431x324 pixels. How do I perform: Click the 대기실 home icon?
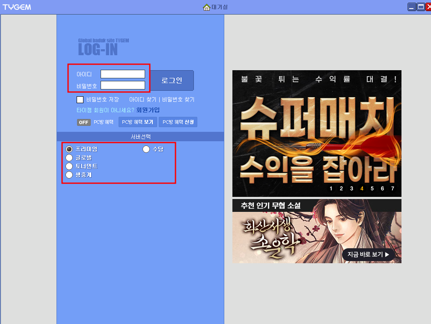tap(208, 6)
